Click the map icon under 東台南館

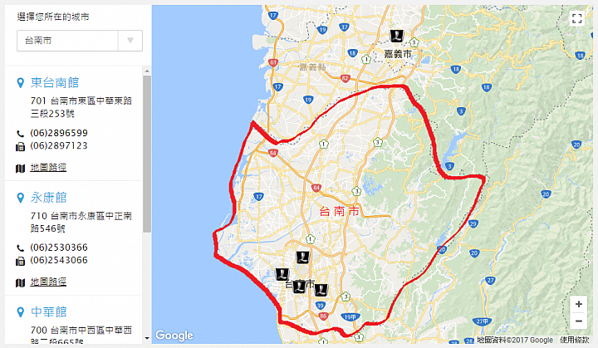point(20,169)
